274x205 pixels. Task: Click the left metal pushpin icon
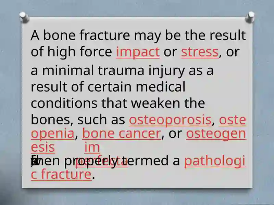[x=24, y=17]
